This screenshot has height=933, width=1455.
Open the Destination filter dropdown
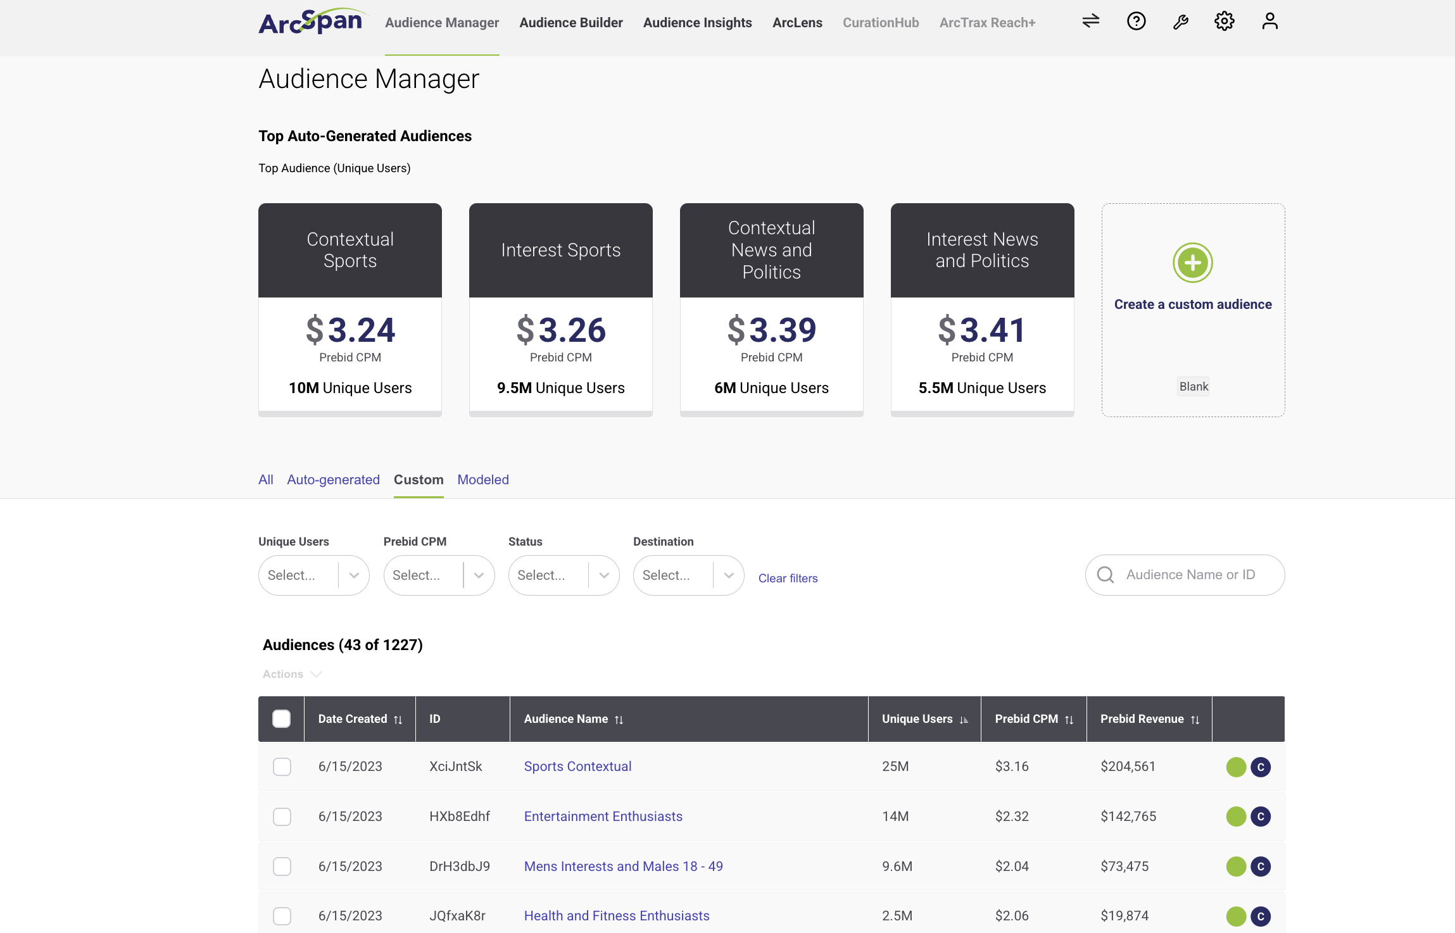688,575
